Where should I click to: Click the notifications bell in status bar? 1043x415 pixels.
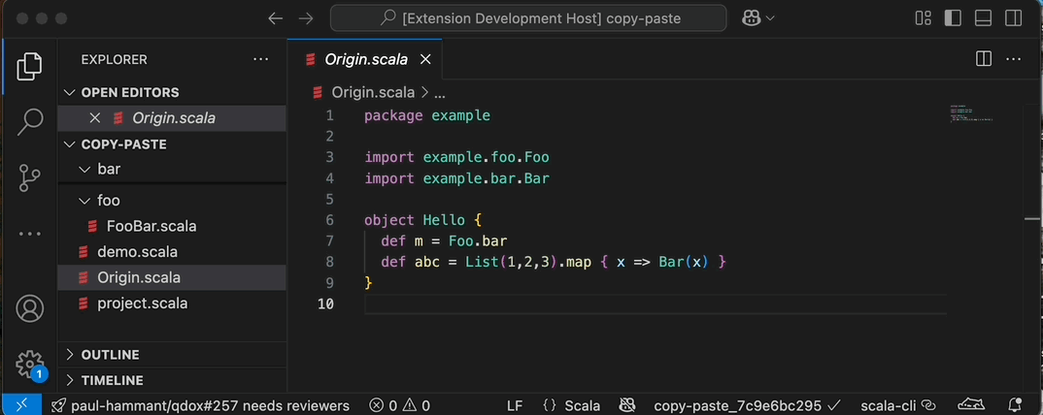pos(1015,405)
